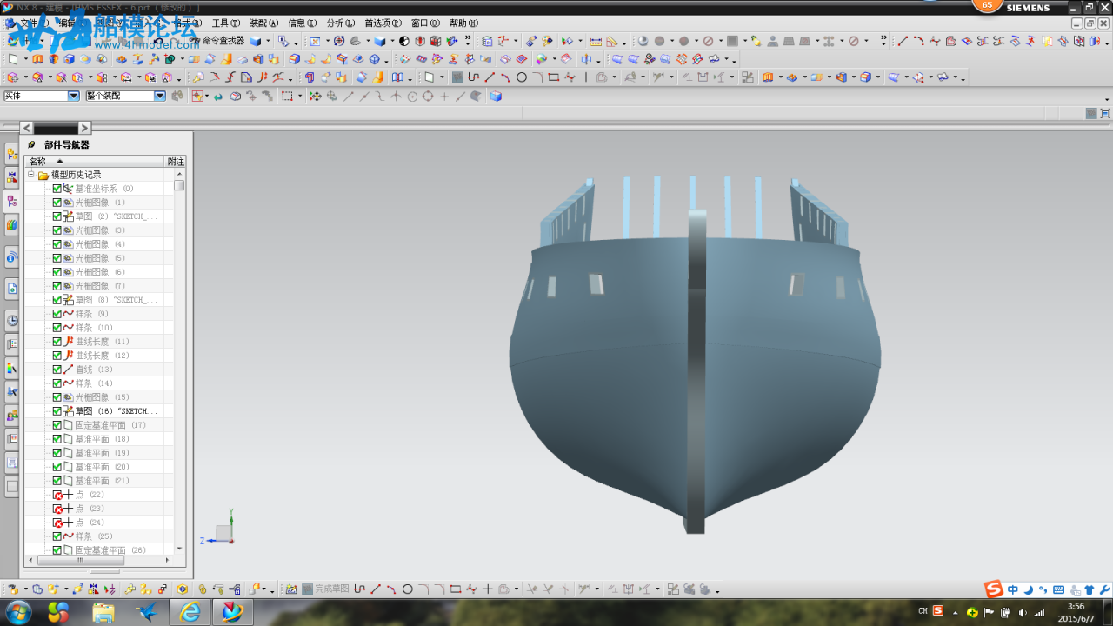Open Sogou input method S icon
1113x626 pixels.
tap(994, 589)
